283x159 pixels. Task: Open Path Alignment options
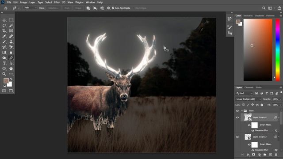95,8
